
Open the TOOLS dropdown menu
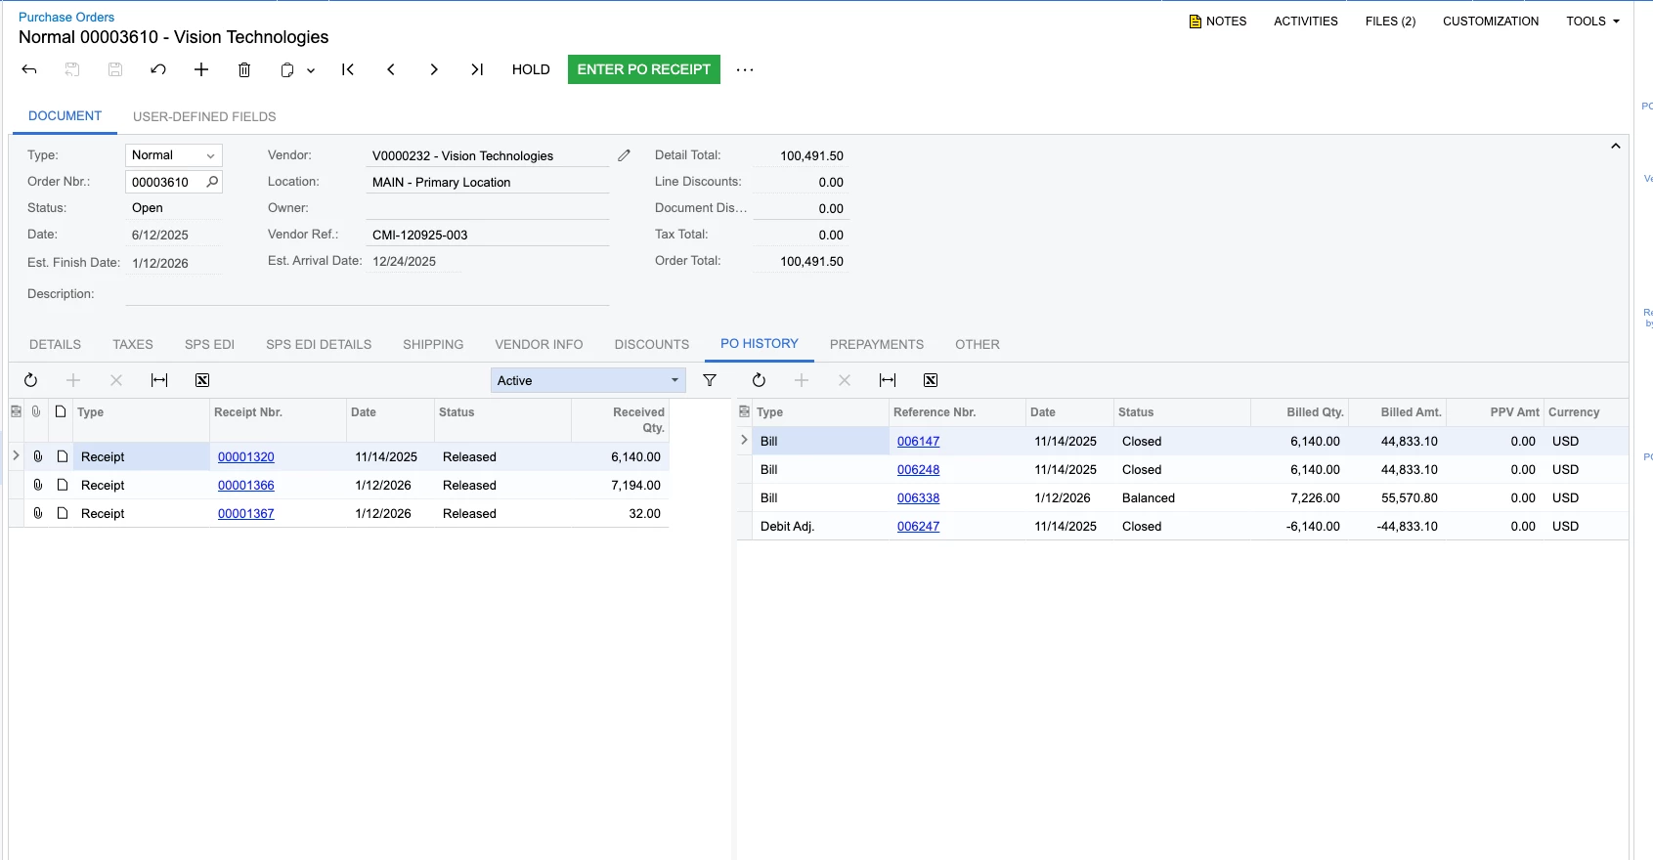coord(1592,21)
